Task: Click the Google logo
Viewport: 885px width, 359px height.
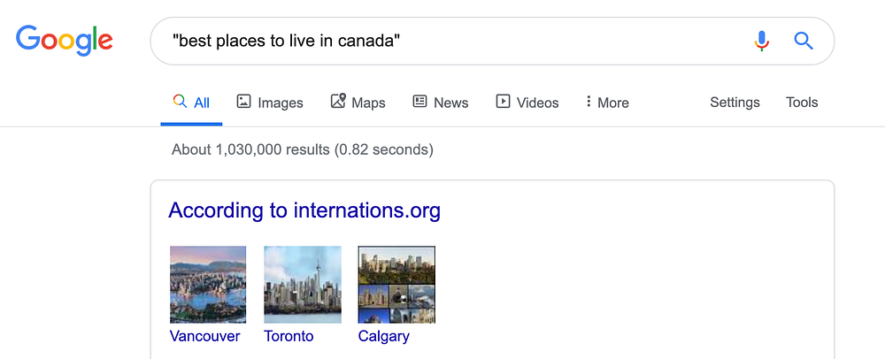Action: 65,40
